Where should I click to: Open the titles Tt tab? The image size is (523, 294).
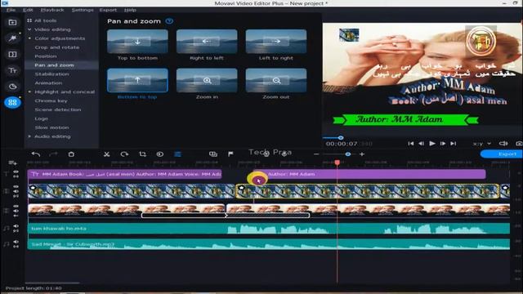click(x=12, y=70)
